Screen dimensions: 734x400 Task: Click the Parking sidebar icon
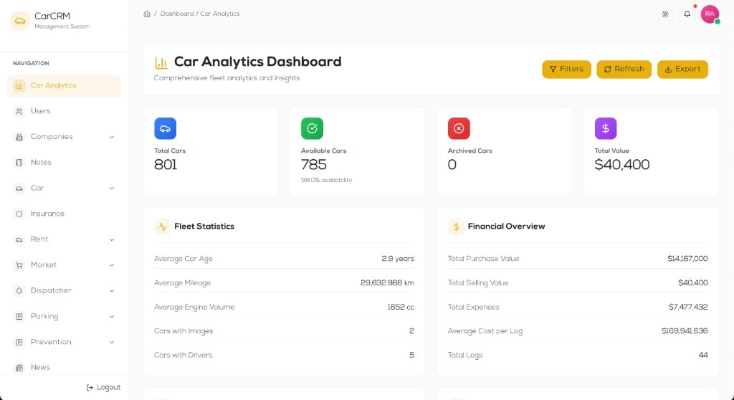coord(19,316)
